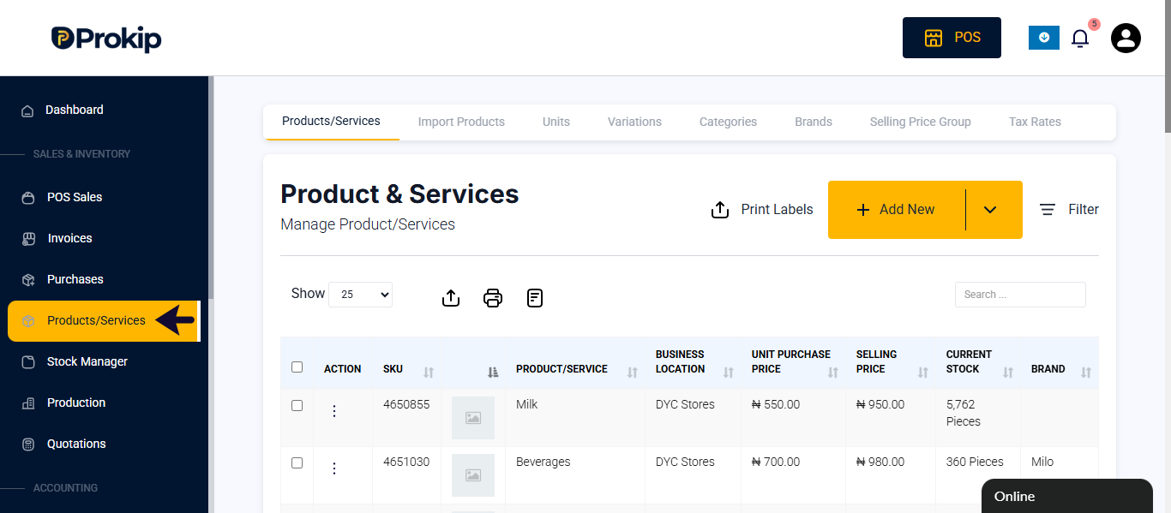Click the Prokip logo

pos(106,39)
